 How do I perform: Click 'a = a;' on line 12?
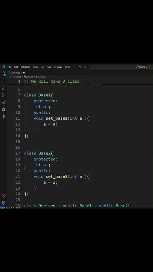(50, 124)
